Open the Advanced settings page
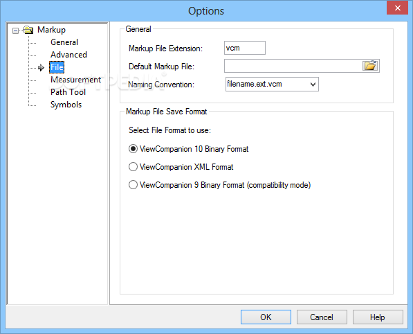 (68, 55)
